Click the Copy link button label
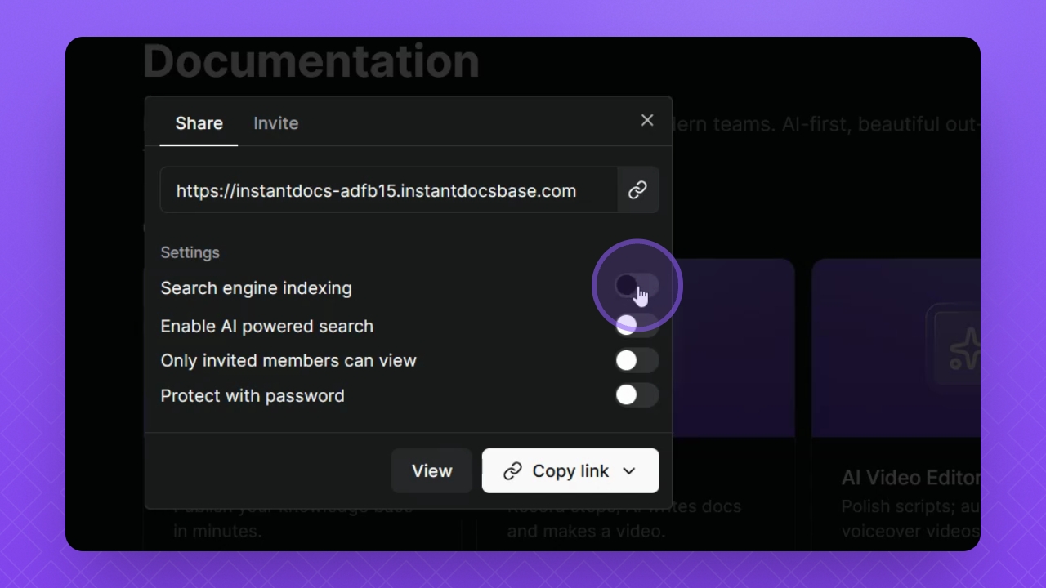 click(x=570, y=471)
